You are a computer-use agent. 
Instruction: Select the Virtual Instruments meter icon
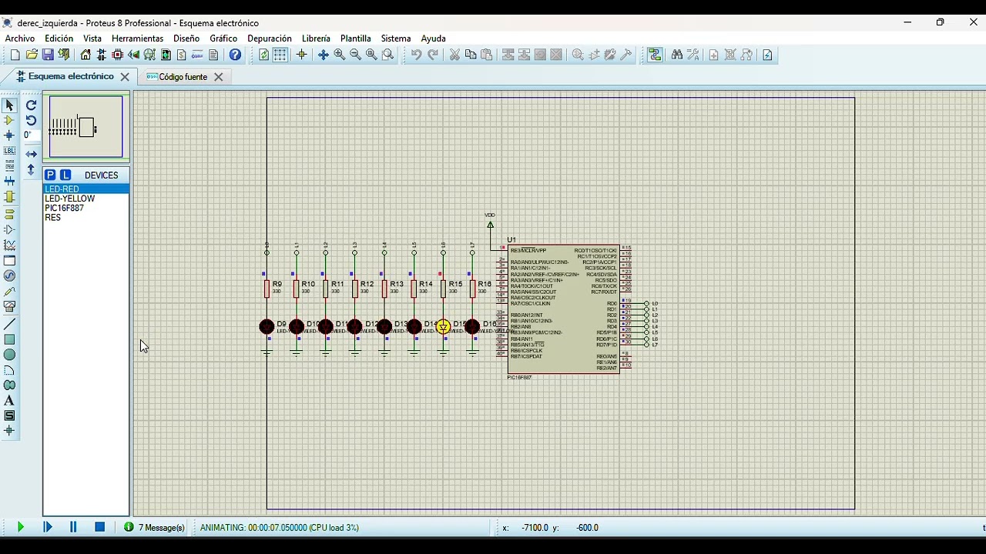point(9,306)
